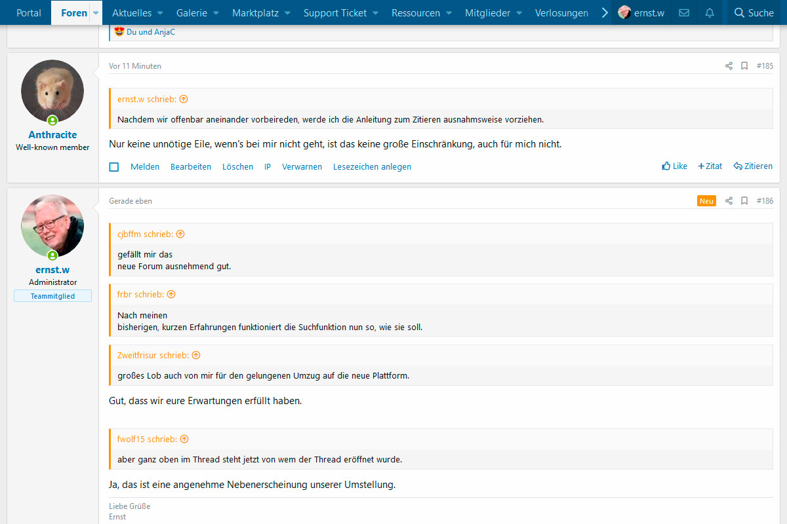Jump to ernst.w quoted post in #185
This screenshot has height=524, width=787.
(x=184, y=99)
